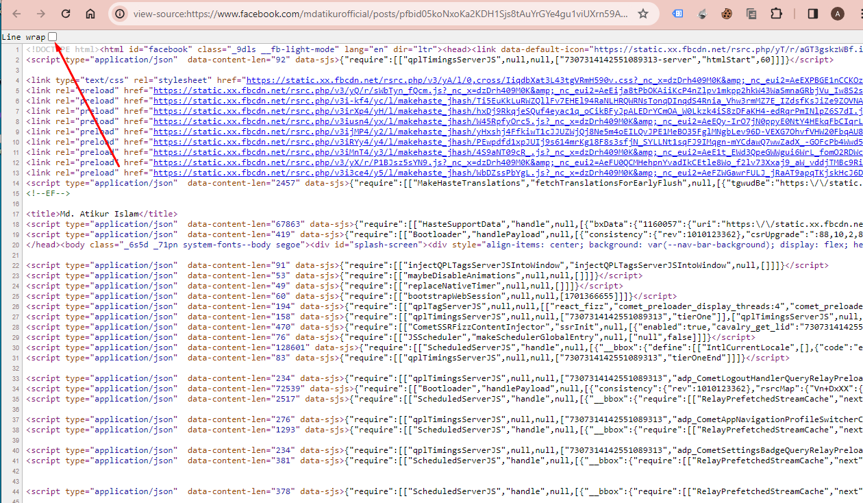Screen dimensions: 863x503
Task: Select HasteSupportData text on line 18
Action: click(463, 224)
